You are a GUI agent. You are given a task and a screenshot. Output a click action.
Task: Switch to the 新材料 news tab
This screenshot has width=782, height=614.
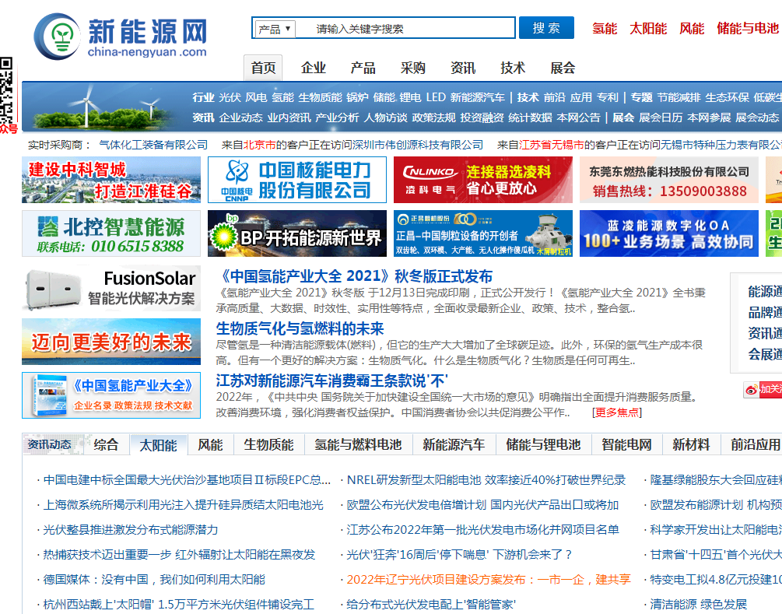691,444
